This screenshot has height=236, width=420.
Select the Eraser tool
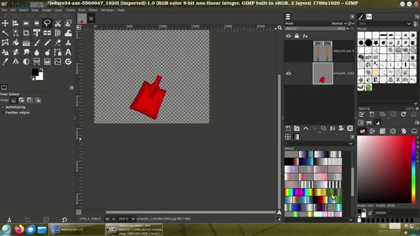pyautogui.click(x=58, y=43)
